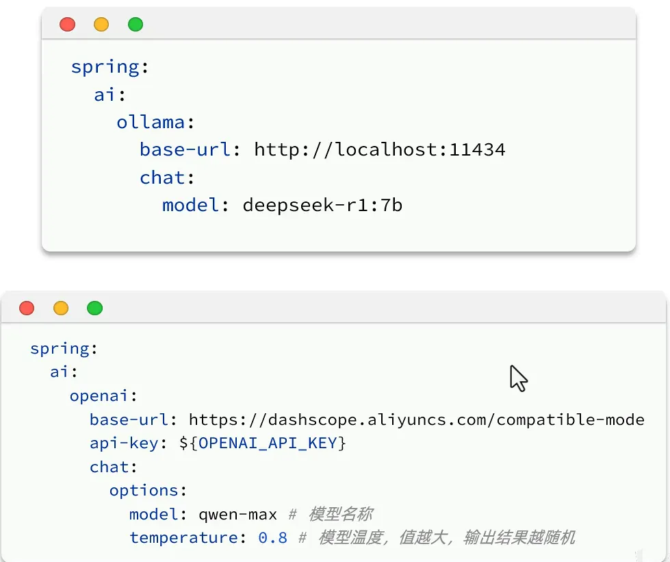The width and height of the screenshot is (670, 562).
Task: Click the ${OPENAI_API_KEY} placeholder value
Action: pyautogui.click(x=263, y=443)
